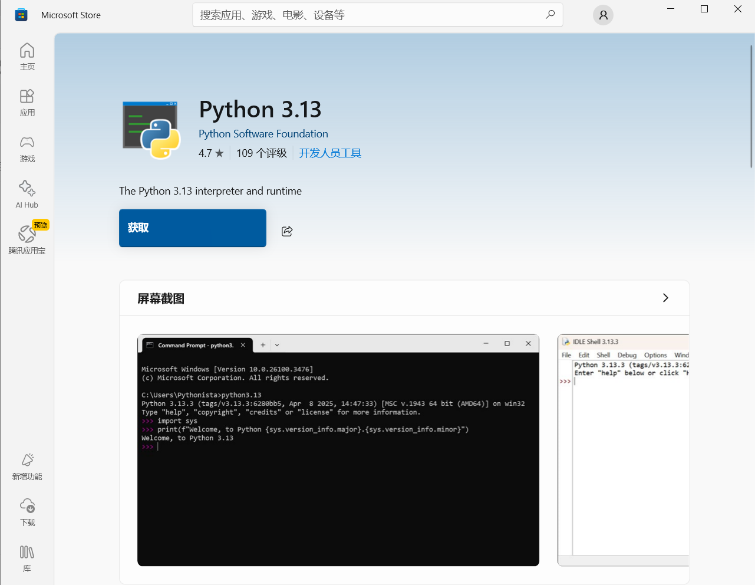
Task: View the IDLE Shell screenshot thumbnail
Action: [x=625, y=450]
